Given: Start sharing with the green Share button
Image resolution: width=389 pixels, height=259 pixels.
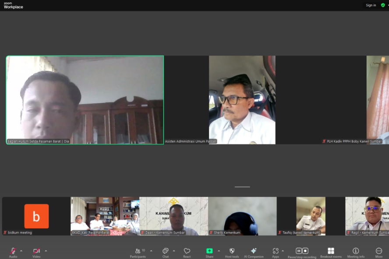Looking at the screenshot, I should click(209, 251).
